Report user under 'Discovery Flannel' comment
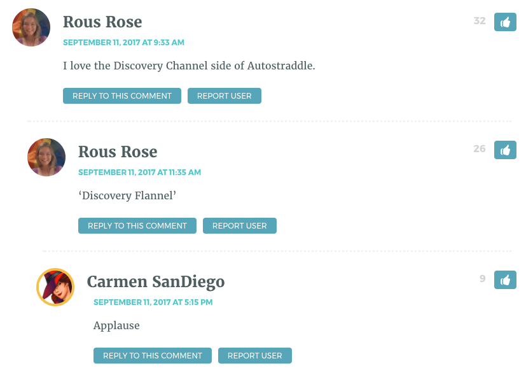This screenshot has height=375, width=526. point(240,226)
